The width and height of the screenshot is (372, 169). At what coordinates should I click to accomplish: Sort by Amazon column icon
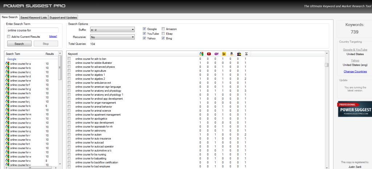[x=231, y=54]
